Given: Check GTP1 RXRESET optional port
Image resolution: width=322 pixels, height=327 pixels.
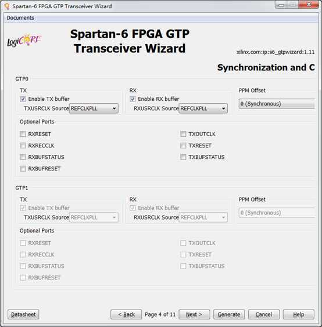Looking at the screenshot, I should coord(23,243).
